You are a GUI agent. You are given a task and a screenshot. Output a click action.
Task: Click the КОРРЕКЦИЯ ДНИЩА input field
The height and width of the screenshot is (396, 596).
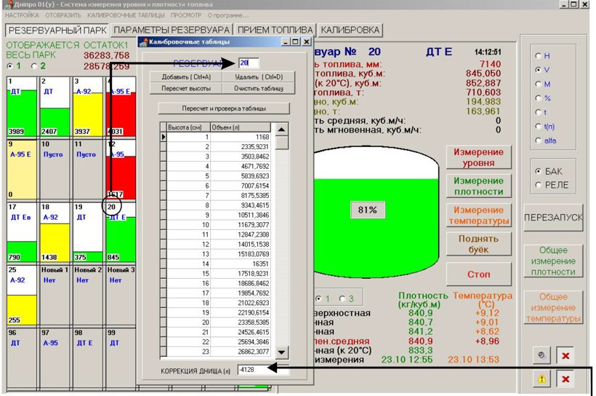point(263,370)
